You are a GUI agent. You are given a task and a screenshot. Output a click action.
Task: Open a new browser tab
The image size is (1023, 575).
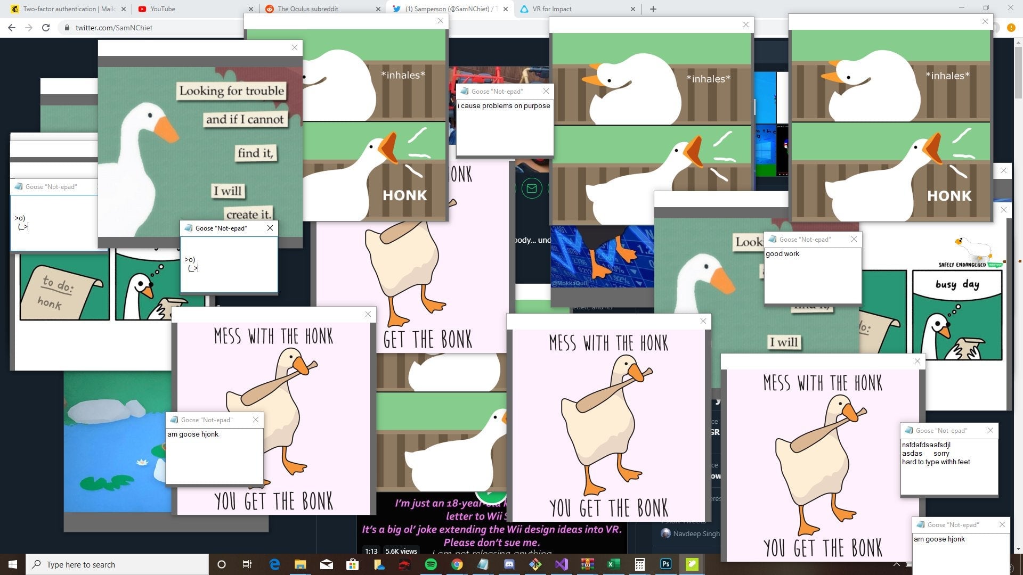point(652,9)
